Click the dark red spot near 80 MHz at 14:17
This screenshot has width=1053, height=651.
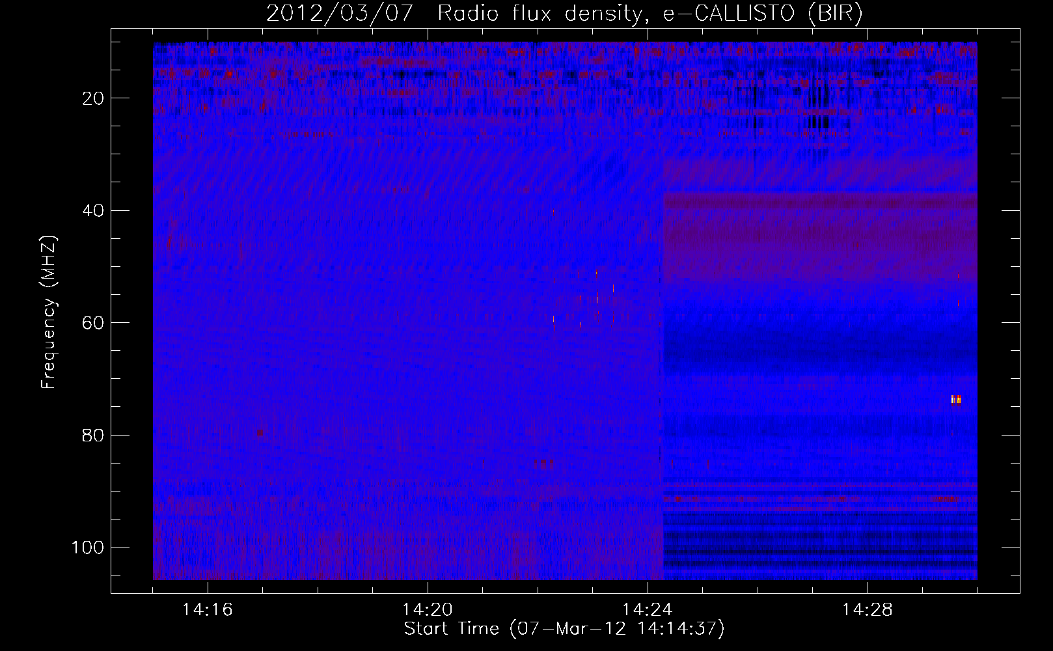coord(260,432)
